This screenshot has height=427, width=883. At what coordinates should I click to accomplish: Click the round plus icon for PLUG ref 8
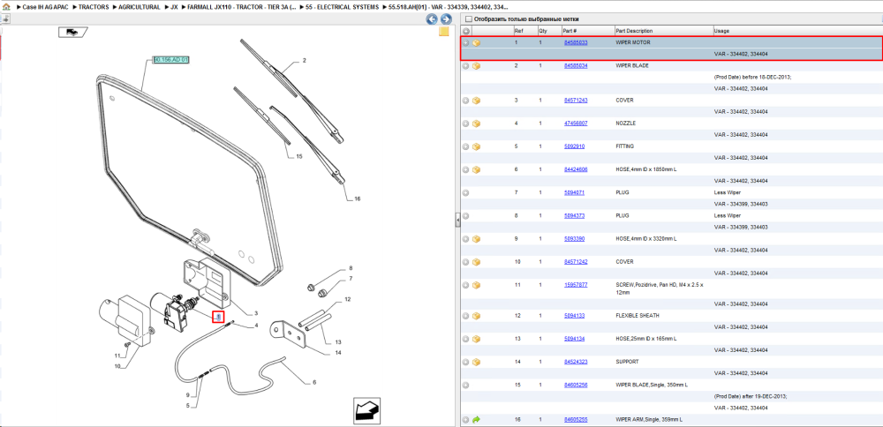pos(465,216)
